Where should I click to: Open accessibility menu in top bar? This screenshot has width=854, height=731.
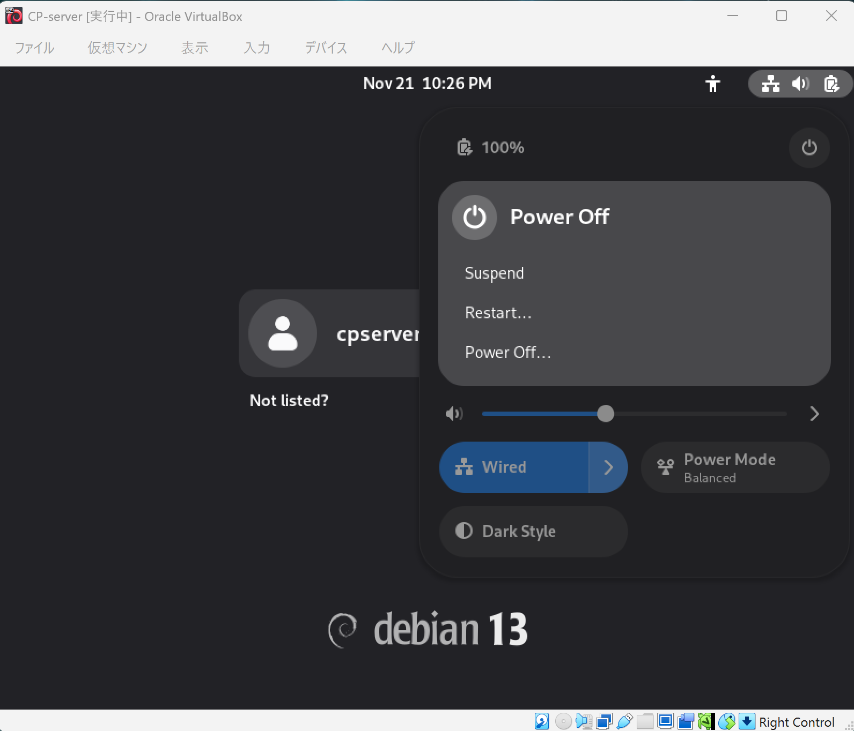pyautogui.click(x=712, y=84)
